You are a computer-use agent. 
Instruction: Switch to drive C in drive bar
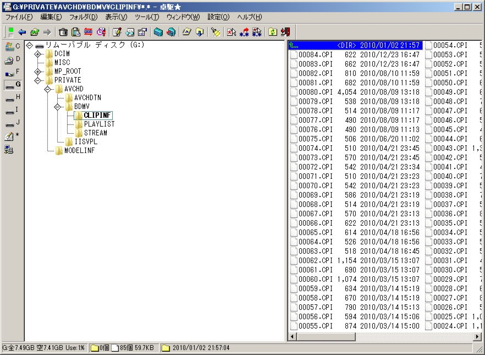[x=12, y=47]
